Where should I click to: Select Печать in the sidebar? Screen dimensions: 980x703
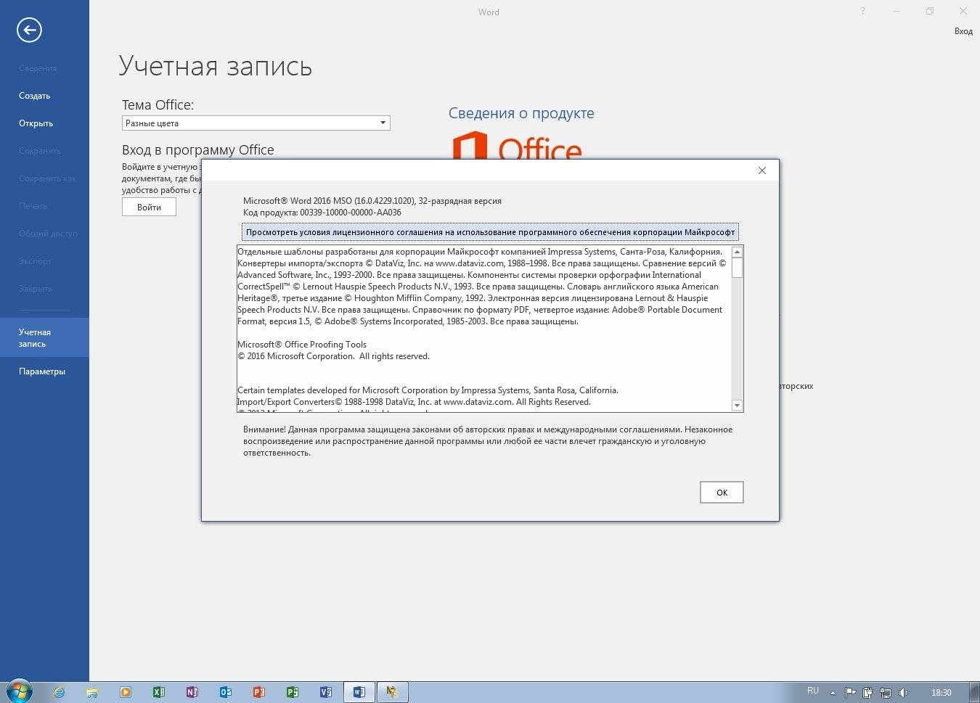point(33,206)
